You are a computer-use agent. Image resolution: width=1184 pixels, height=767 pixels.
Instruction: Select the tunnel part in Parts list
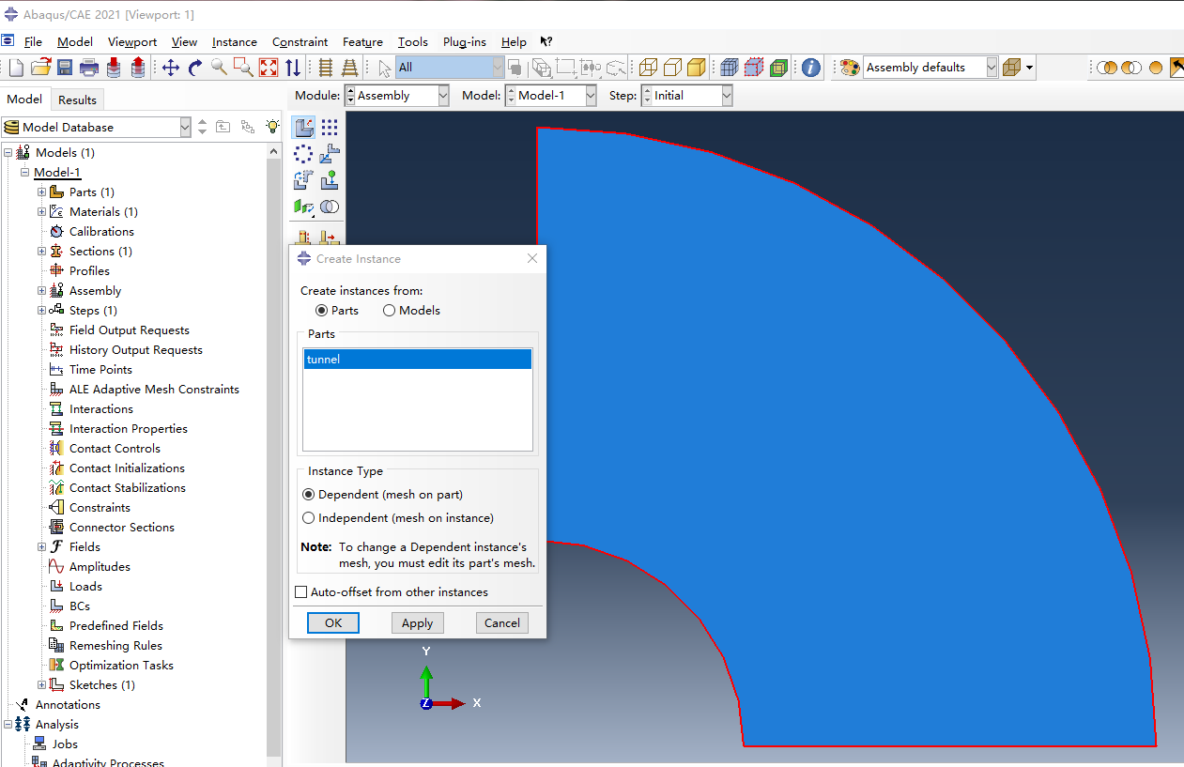point(418,359)
